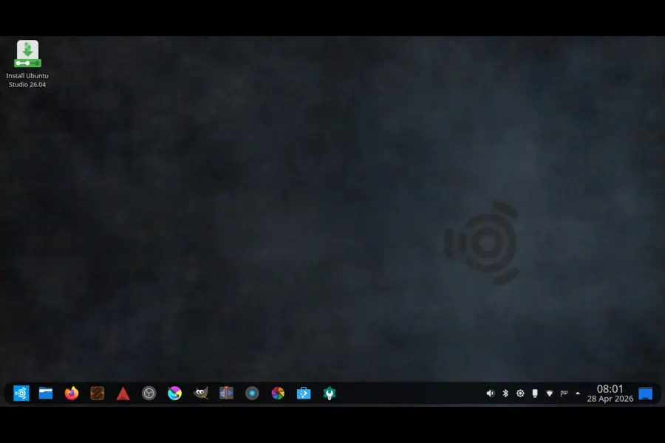Open Ubuntu Studio Installer wrench icon

tap(328, 394)
